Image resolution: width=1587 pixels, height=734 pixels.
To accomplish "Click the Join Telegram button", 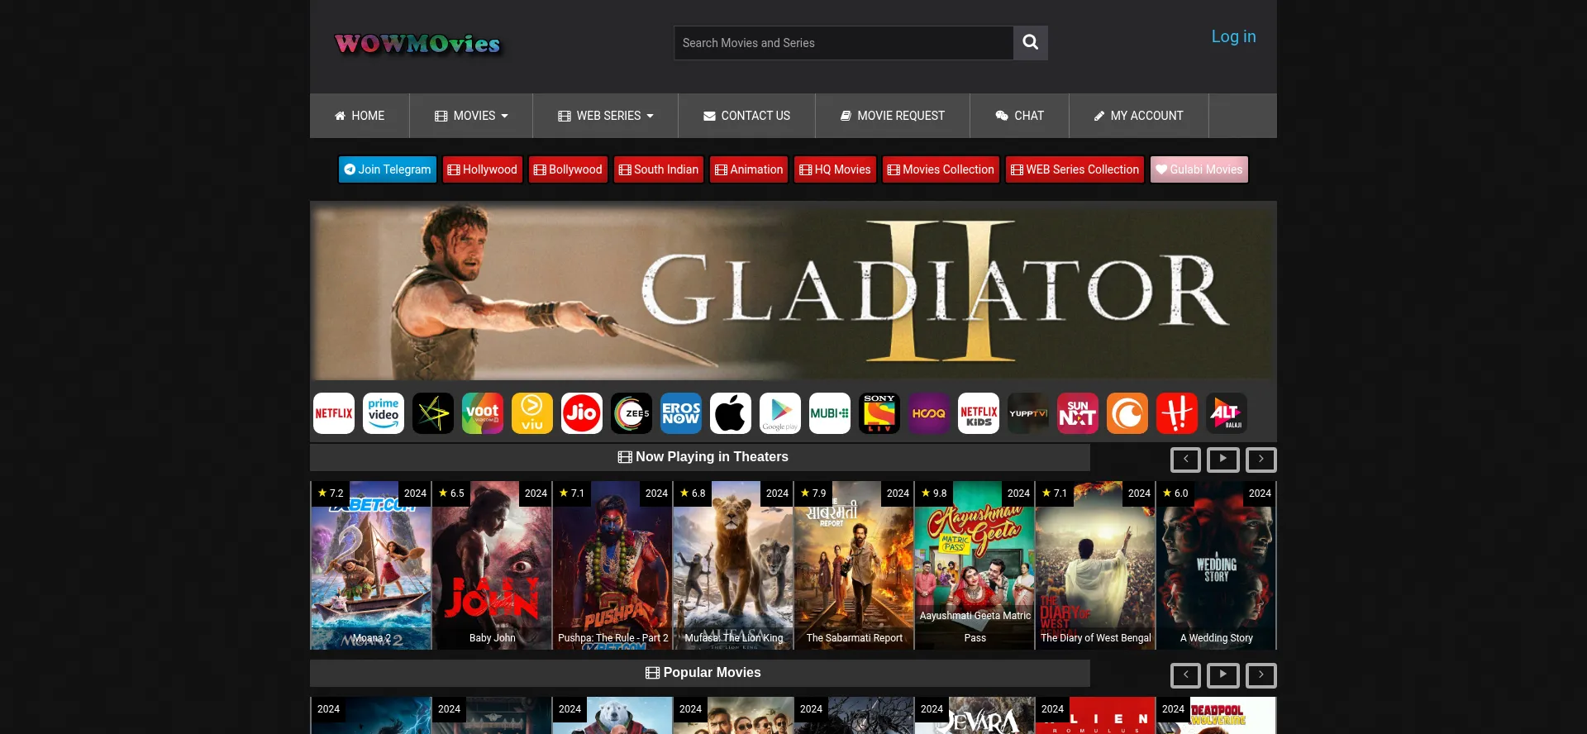I will (388, 169).
